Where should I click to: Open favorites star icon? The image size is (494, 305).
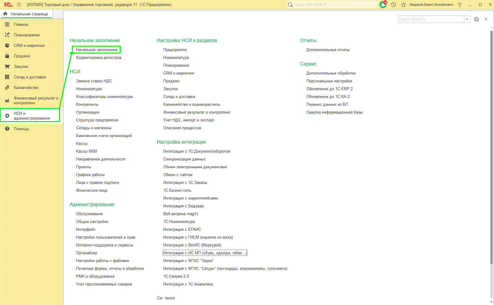403,5
